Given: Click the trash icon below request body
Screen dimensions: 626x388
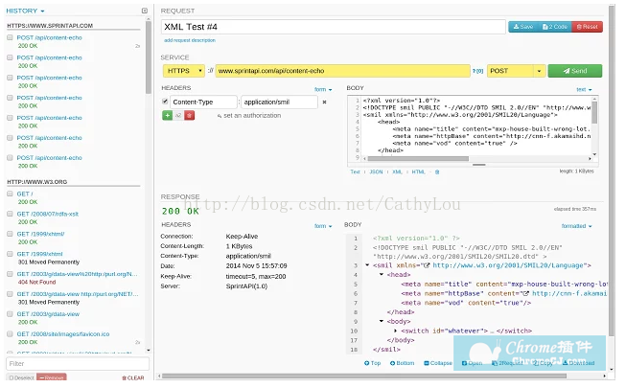Looking at the screenshot, I should 437,172.
